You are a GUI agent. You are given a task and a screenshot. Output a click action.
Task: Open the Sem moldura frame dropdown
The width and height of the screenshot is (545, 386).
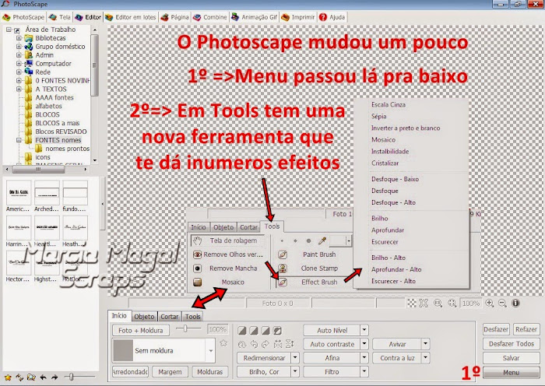coord(211,350)
